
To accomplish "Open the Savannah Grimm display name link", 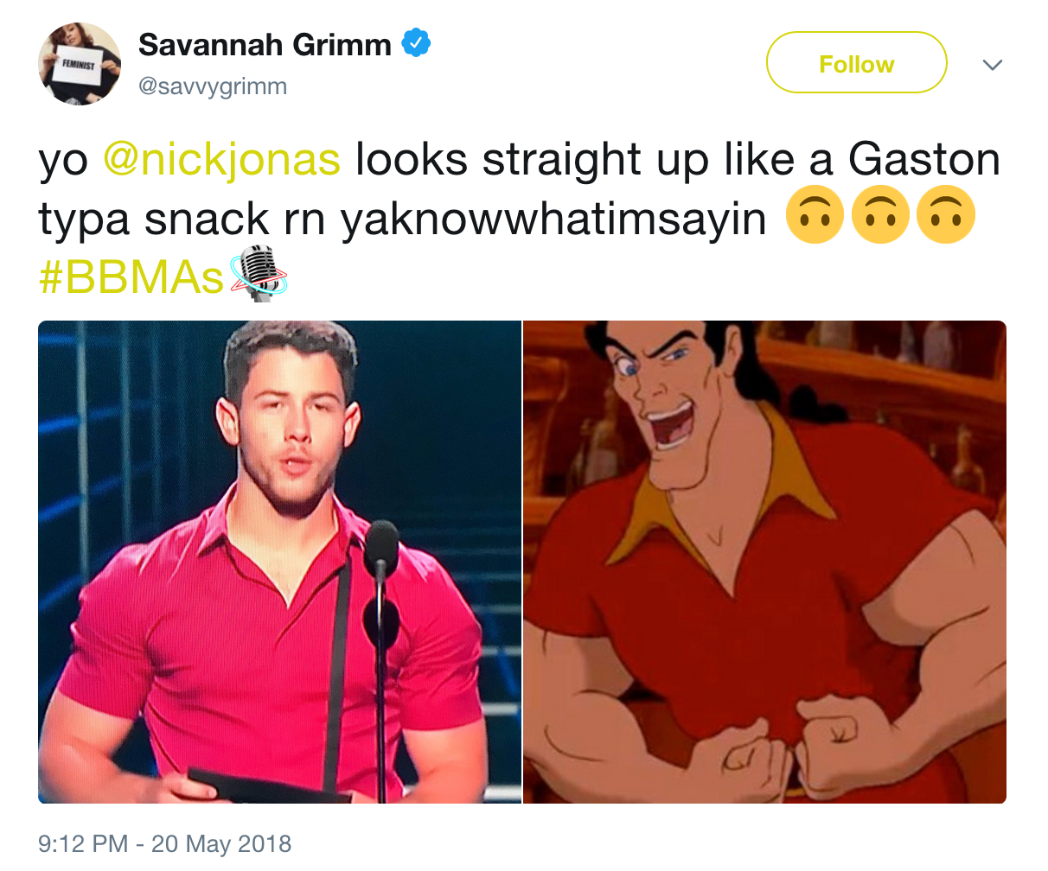I will pyautogui.click(x=265, y=44).
